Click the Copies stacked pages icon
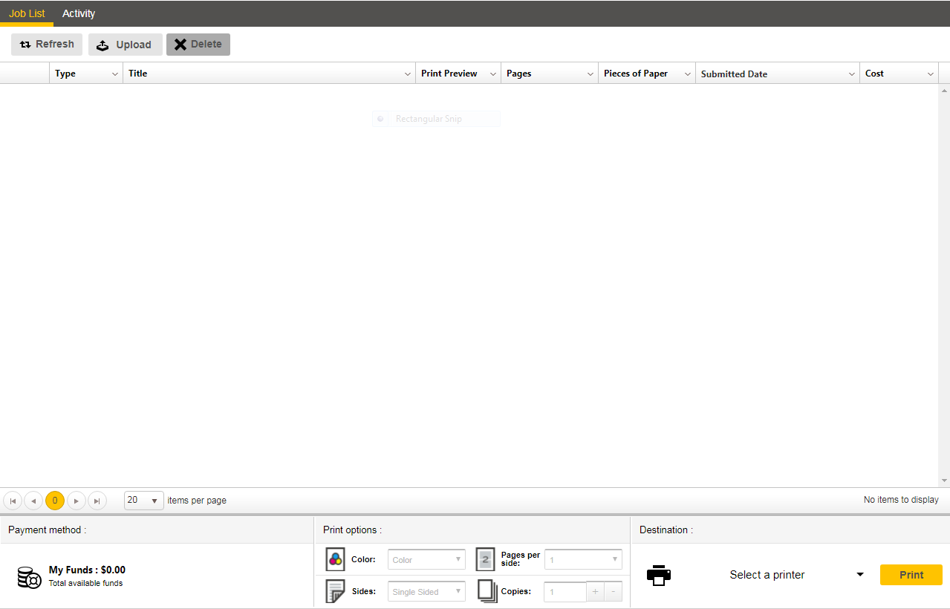950x609 pixels. 487,591
